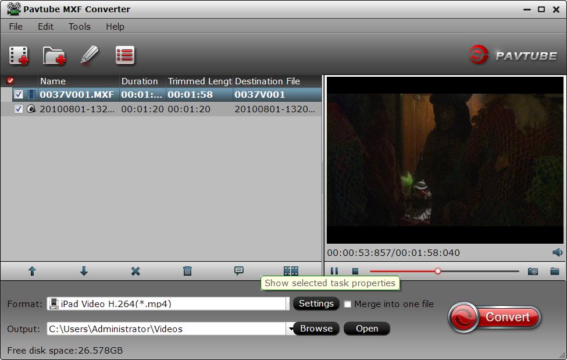Screen dimensions: 567x360
Task: Sort by Name column header
Action: [x=79, y=81]
